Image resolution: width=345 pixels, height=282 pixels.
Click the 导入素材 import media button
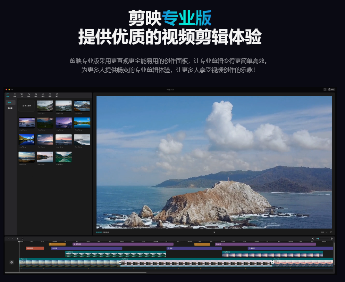(x=27, y=106)
